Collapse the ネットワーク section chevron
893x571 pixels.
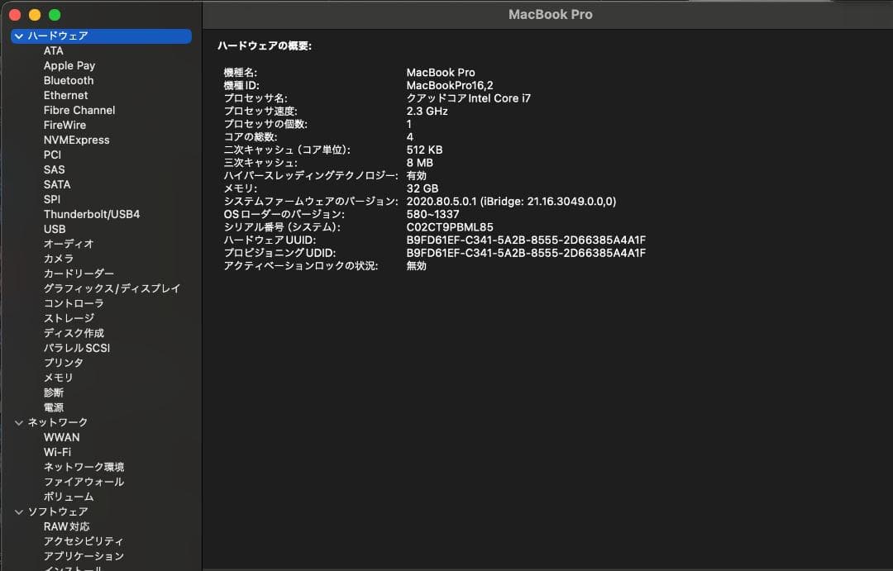point(19,422)
